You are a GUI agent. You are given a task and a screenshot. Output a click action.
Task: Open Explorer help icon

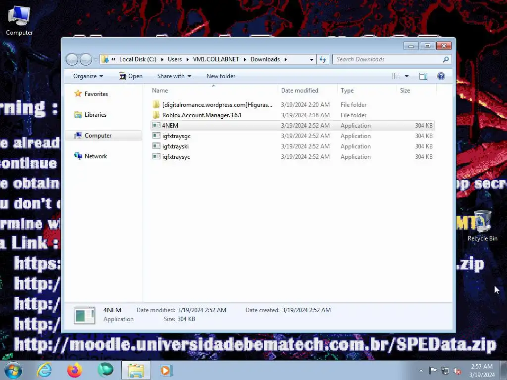[x=441, y=76]
